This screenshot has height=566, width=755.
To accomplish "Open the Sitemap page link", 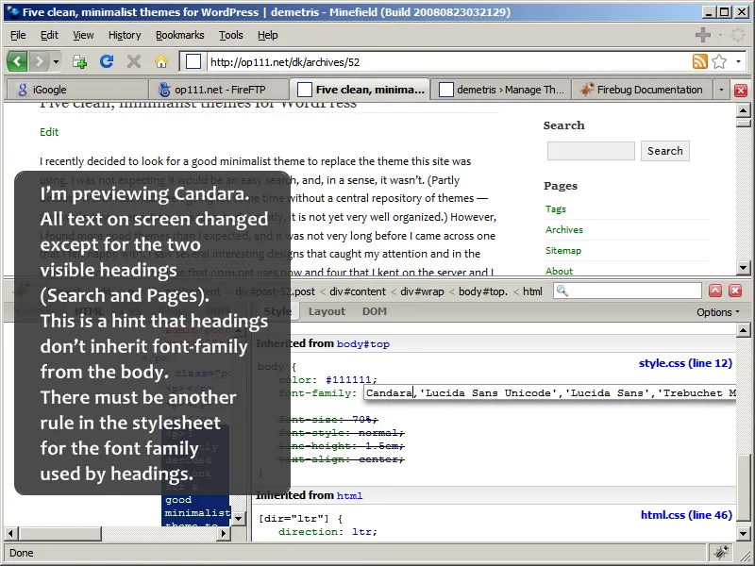I will click(562, 250).
